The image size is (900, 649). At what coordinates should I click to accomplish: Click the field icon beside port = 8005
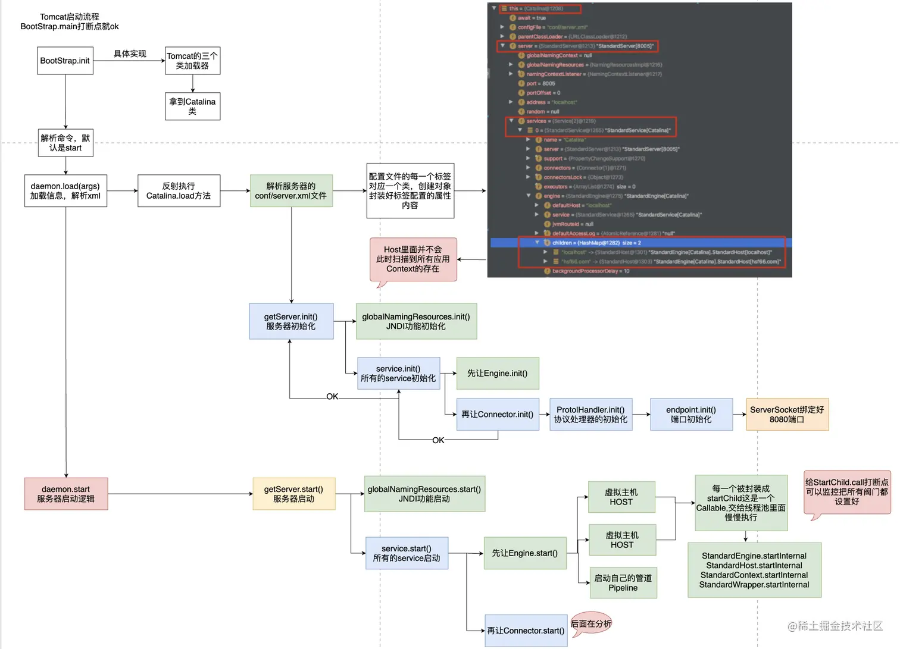521,83
